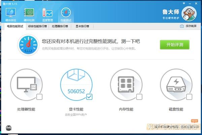Enable the 内存性能 checkbox
Image resolution: width=202 pixels, height=135 pixels.
[139, 97]
